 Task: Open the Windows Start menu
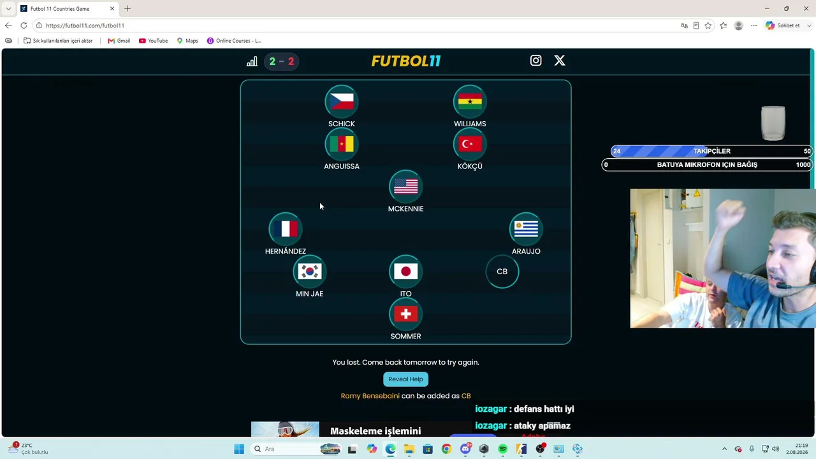[x=239, y=449]
